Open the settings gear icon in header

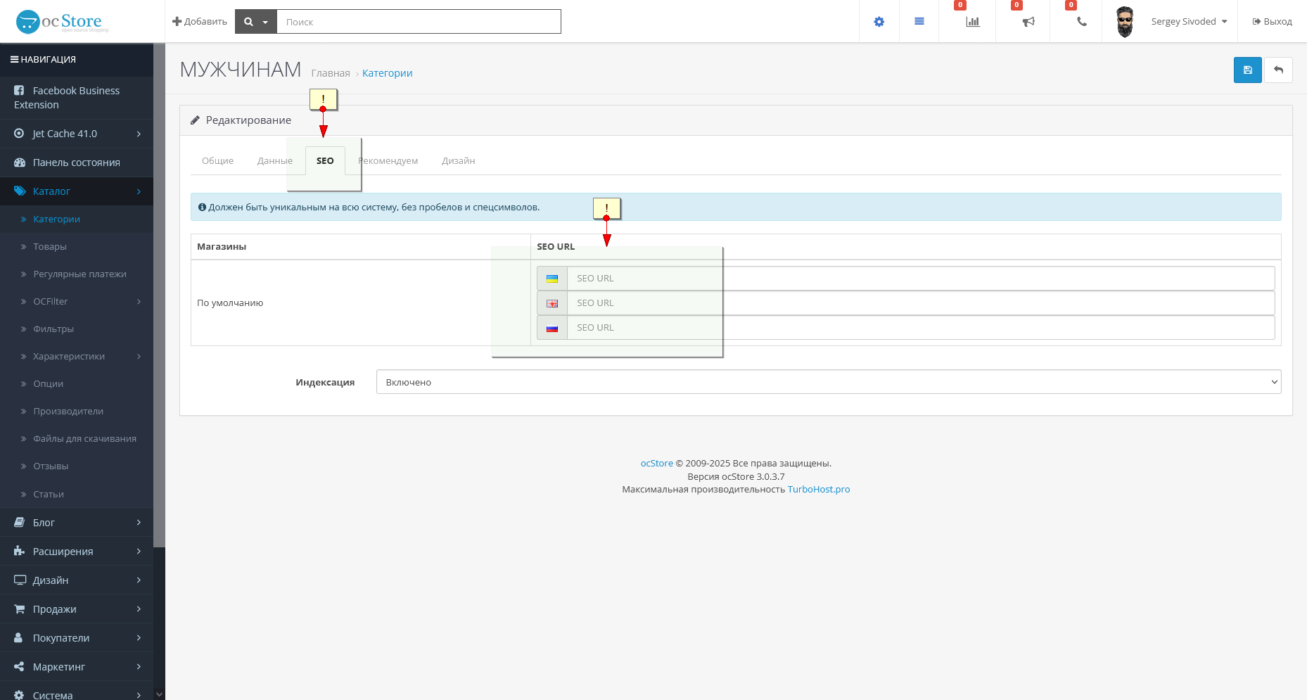point(879,22)
